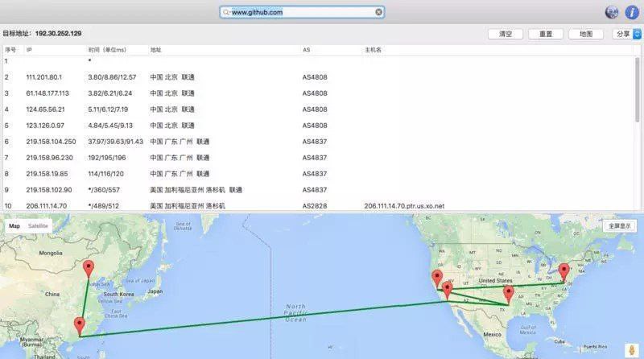Switch to the Map view tab
644x359 pixels.
(14, 226)
